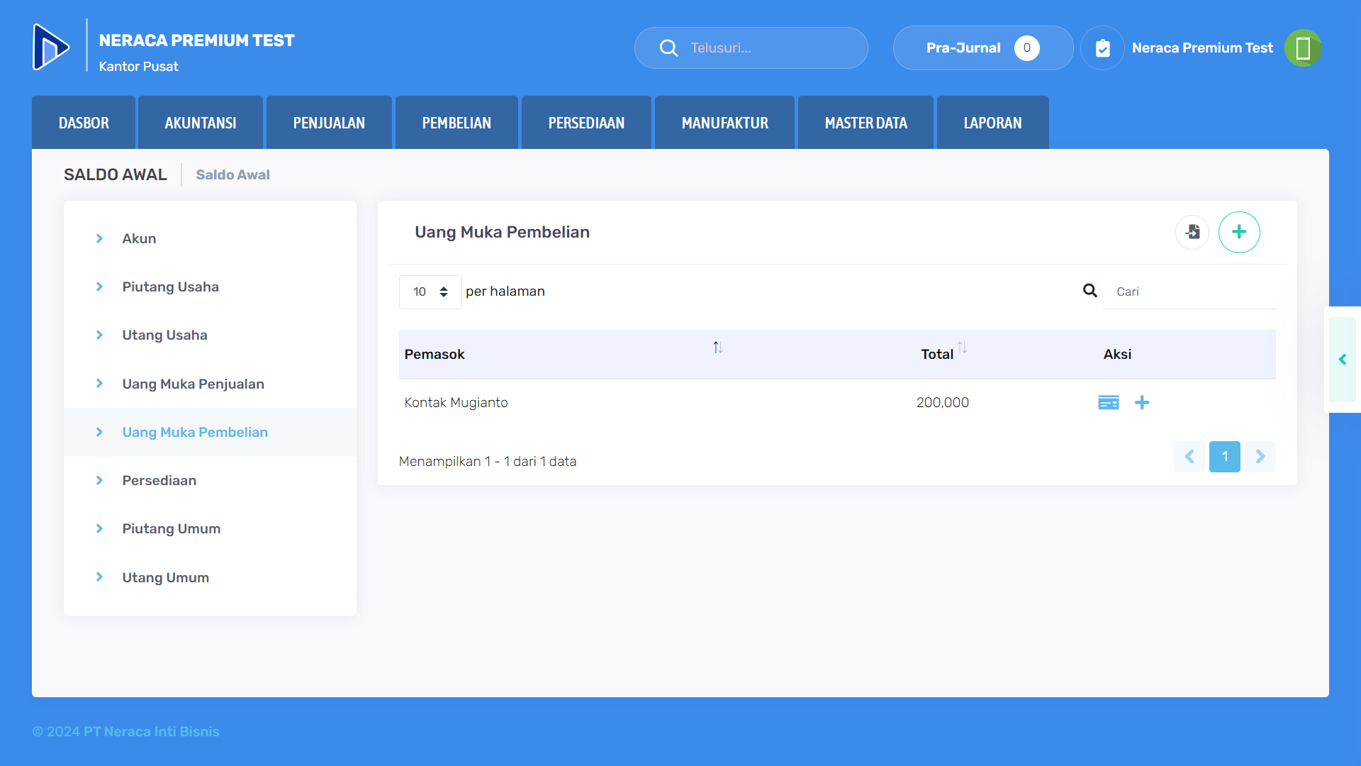Click the Aksi column header
This screenshot has height=766, width=1361.
pyautogui.click(x=1117, y=354)
